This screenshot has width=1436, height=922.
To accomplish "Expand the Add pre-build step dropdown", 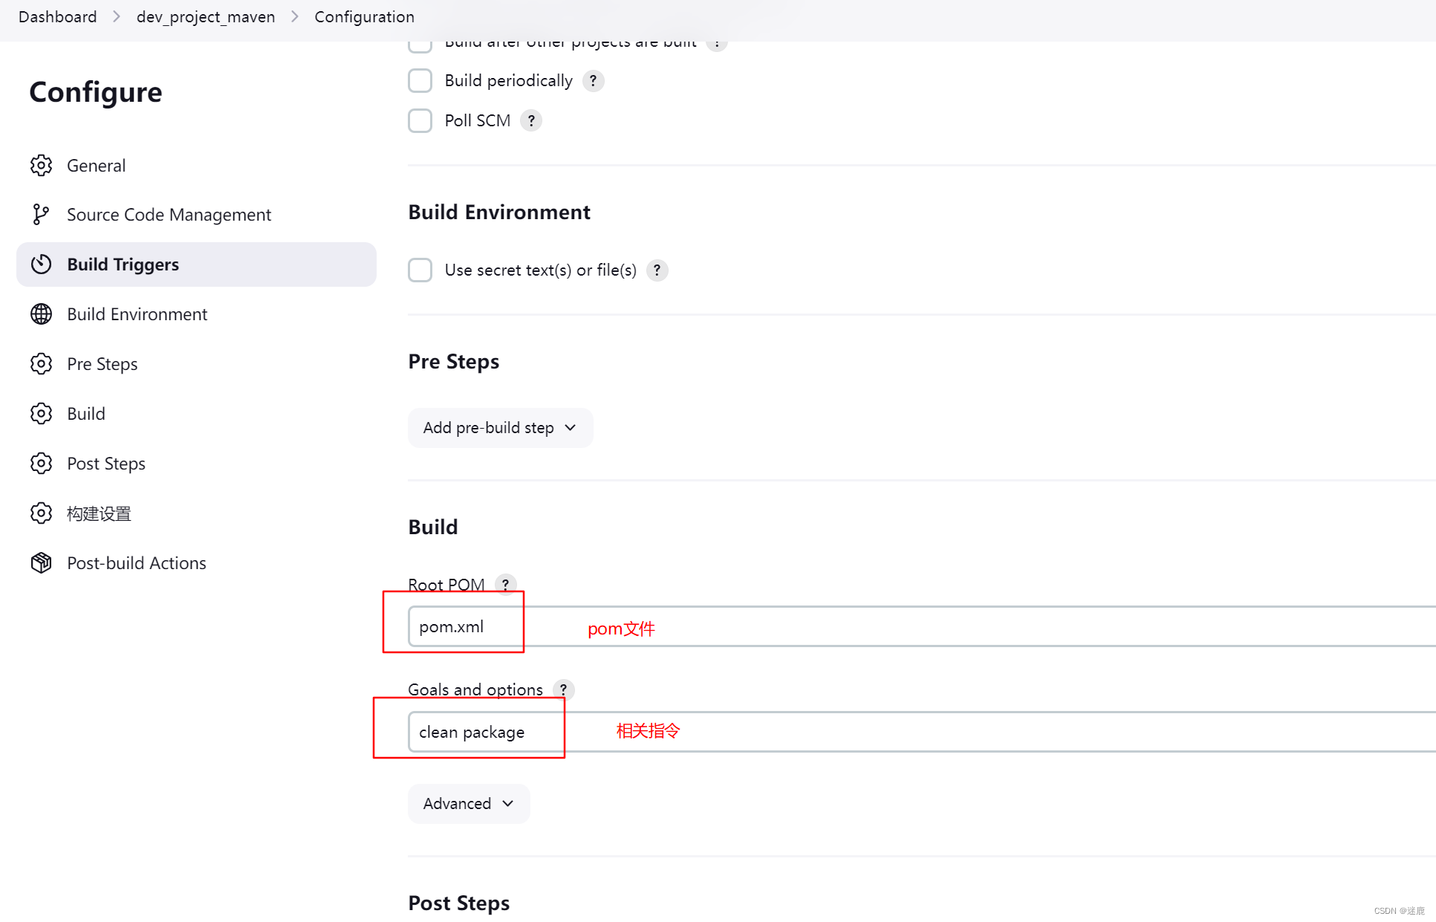I will click(498, 426).
